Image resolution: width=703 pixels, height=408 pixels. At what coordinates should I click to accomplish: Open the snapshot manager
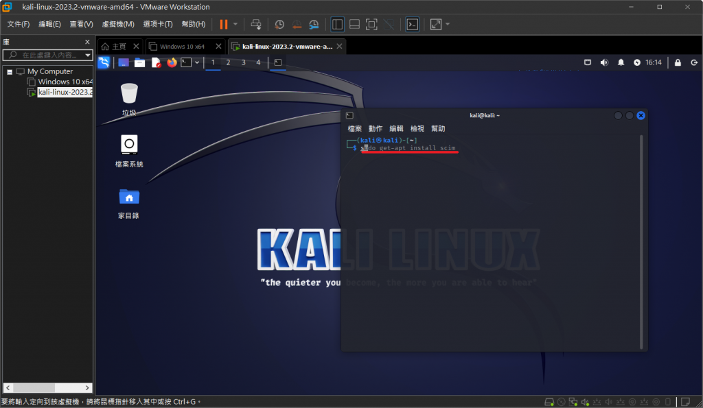[x=314, y=24]
